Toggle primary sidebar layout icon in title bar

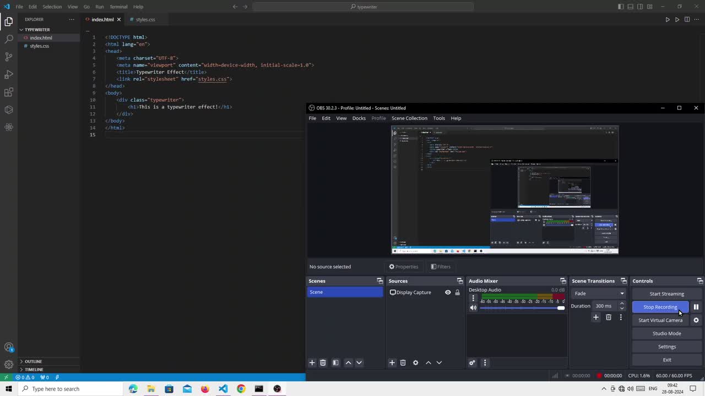[x=621, y=7]
